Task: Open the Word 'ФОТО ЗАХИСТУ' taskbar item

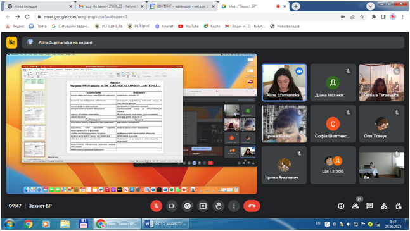Action: [x=165, y=224]
